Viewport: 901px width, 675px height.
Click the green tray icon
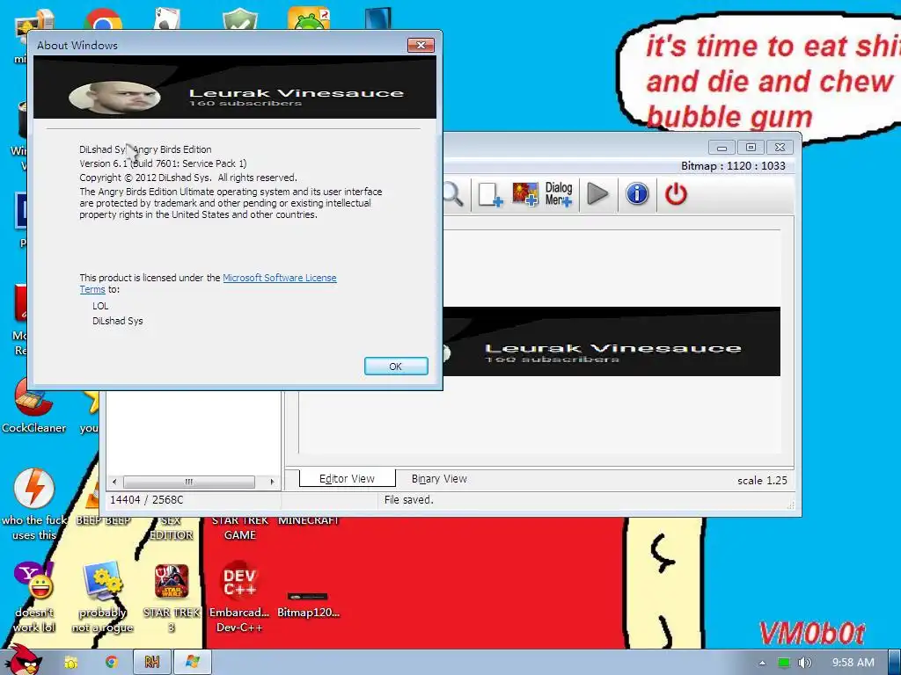(784, 663)
